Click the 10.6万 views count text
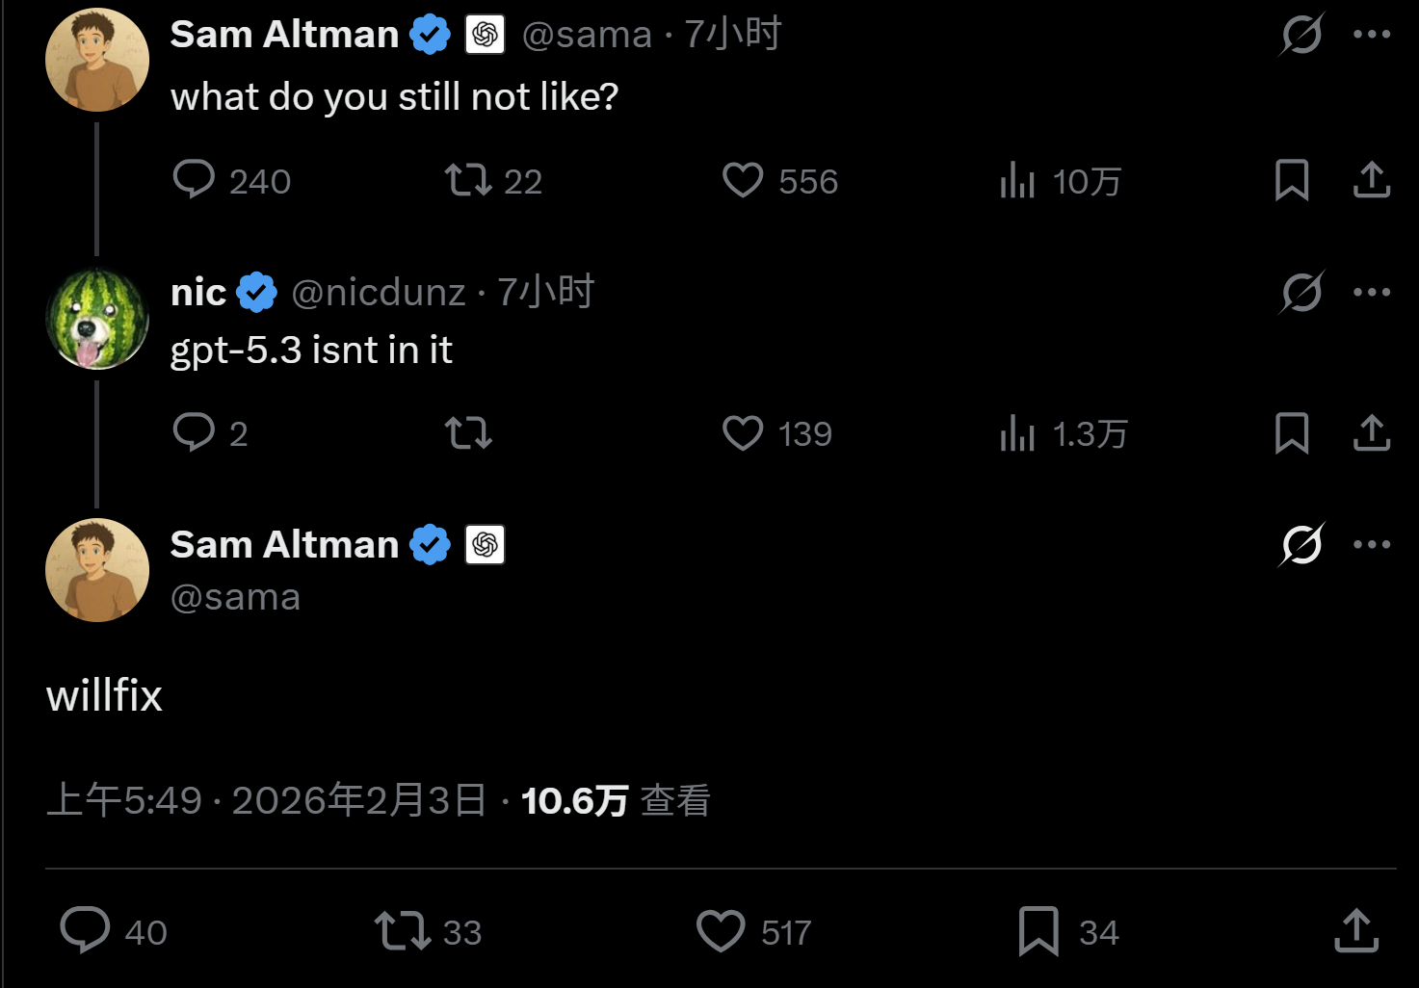Screen dimensions: 1419x988 tap(572, 798)
